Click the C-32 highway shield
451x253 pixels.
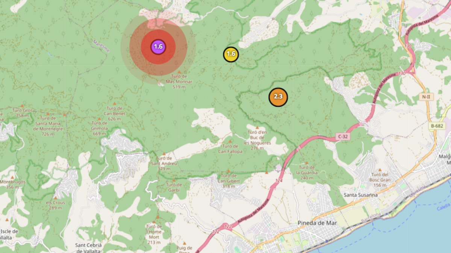(x=342, y=137)
